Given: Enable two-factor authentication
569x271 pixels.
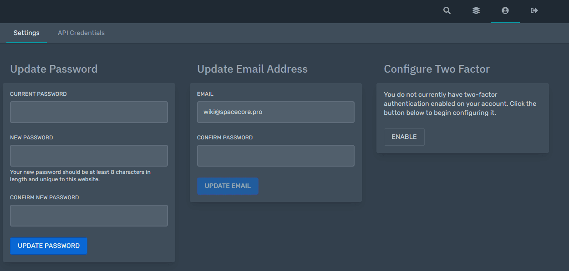Looking at the screenshot, I should 404,137.
